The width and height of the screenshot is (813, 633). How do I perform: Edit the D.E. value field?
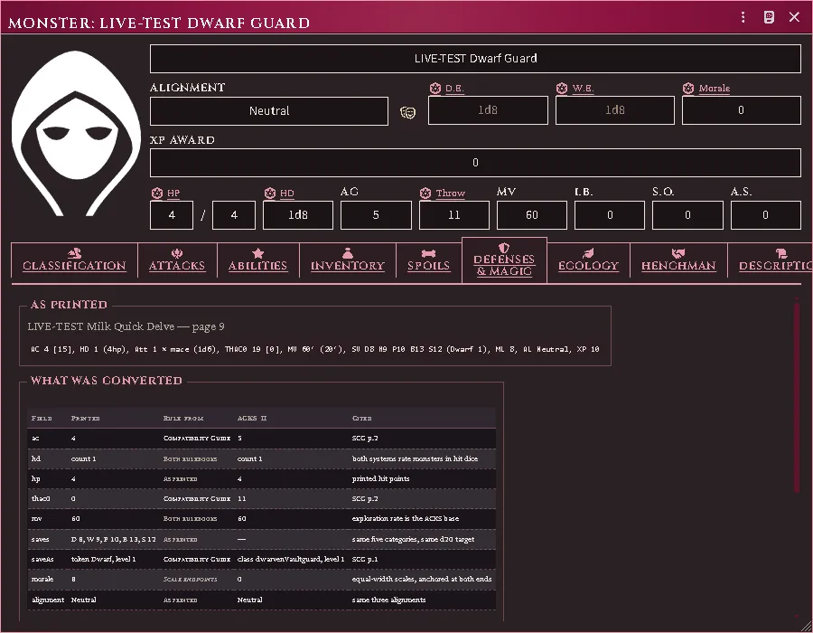(488, 110)
